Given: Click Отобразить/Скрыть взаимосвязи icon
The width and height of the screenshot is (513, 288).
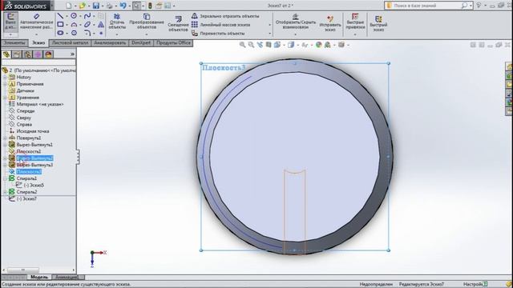Looking at the screenshot, I should pyautogui.click(x=296, y=22).
